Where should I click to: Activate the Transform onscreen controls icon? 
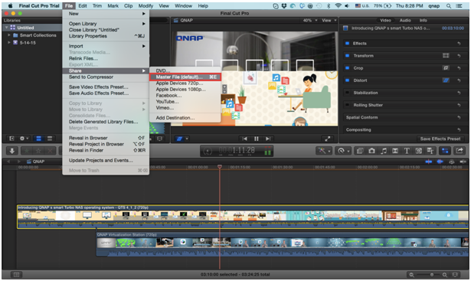tap(446, 56)
